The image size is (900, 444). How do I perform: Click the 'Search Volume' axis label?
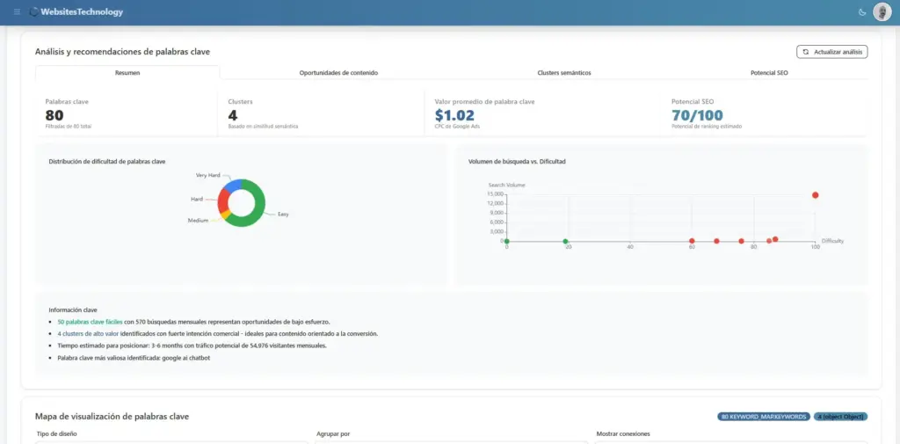tap(507, 185)
